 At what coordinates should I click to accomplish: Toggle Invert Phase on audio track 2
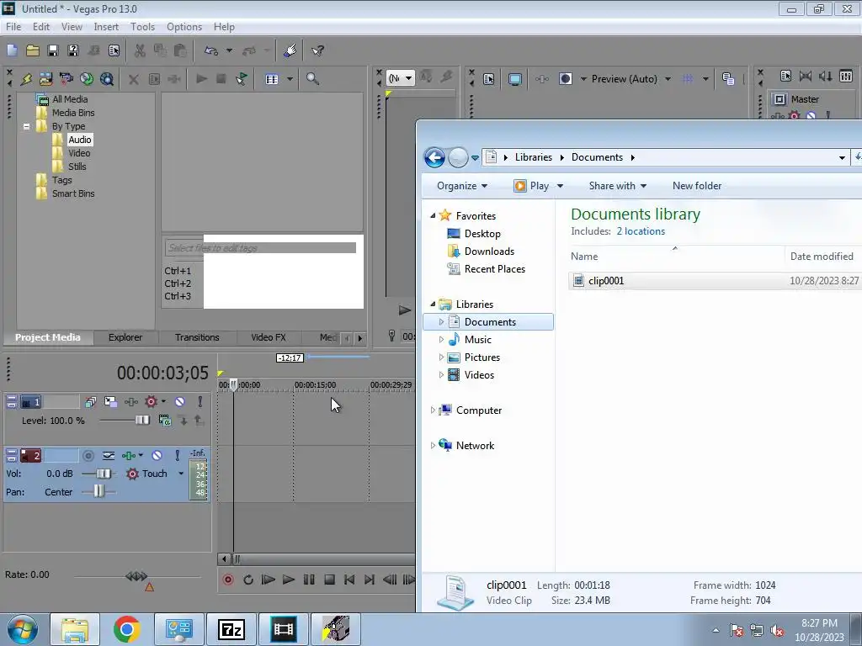pos(109,455)
